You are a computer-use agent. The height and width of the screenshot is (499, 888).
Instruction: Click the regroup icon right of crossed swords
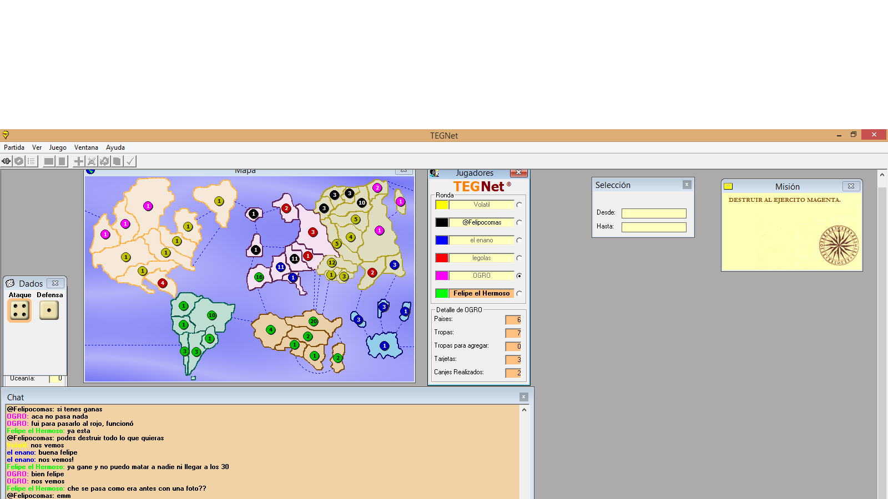104,161
